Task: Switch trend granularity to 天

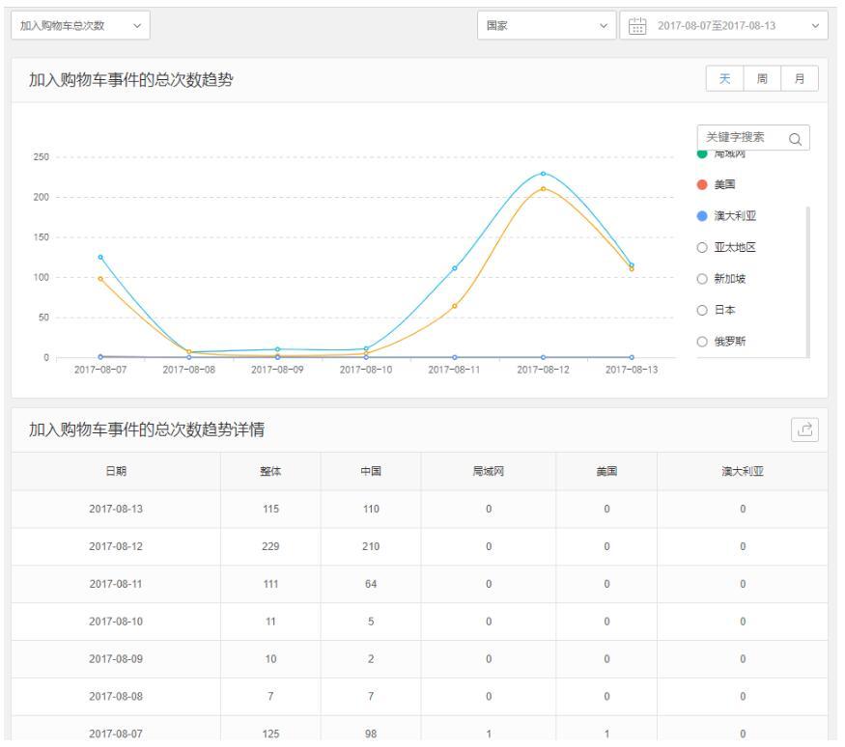Action: [x=725, y=78]
